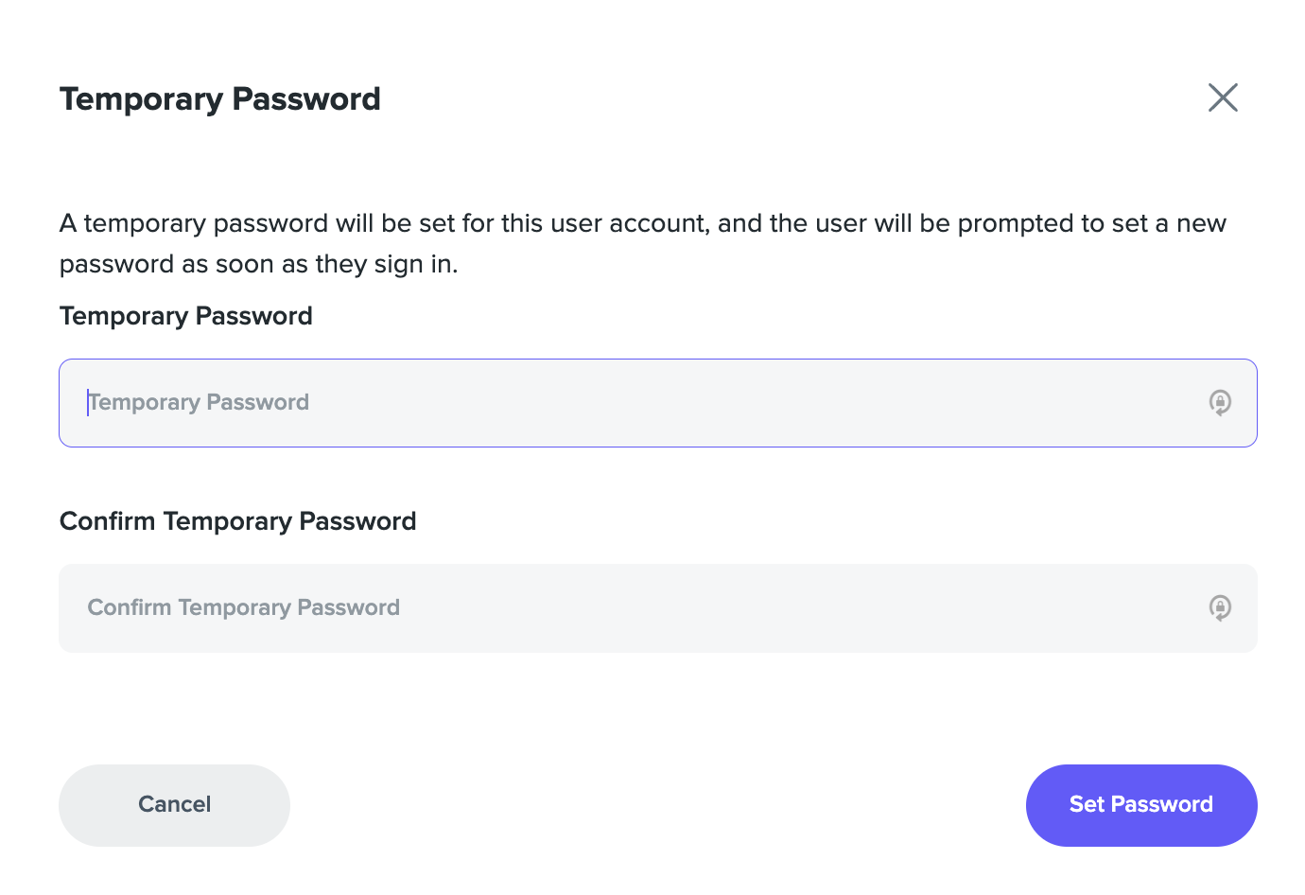This screenshot has width=1305, height=895.
Task: Click the Temporary Password field label
Action: (x=185, y=316)
